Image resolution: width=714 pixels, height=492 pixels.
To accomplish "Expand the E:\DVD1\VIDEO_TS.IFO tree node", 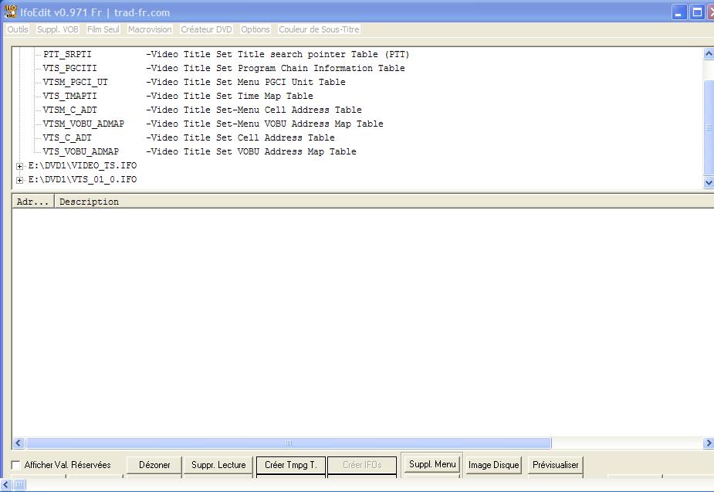I will [x=20, y=166].
